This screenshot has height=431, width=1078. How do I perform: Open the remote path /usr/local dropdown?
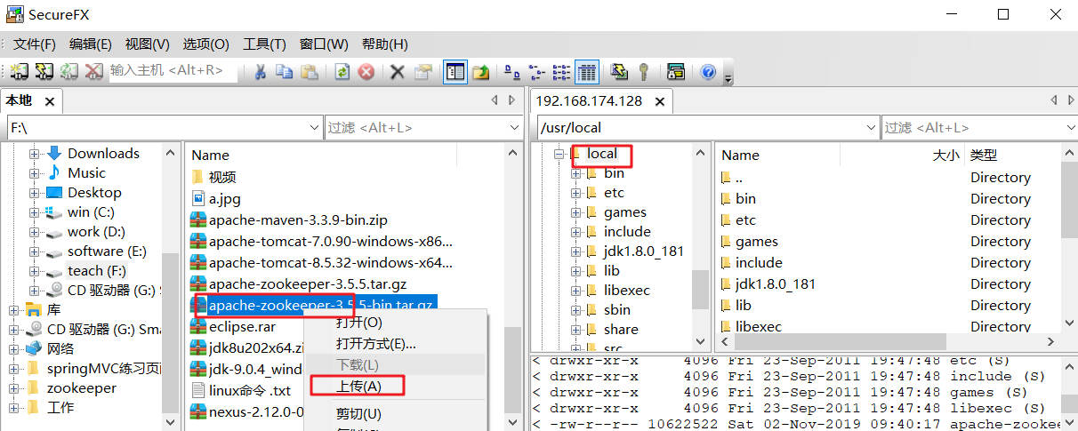point(871,128)
